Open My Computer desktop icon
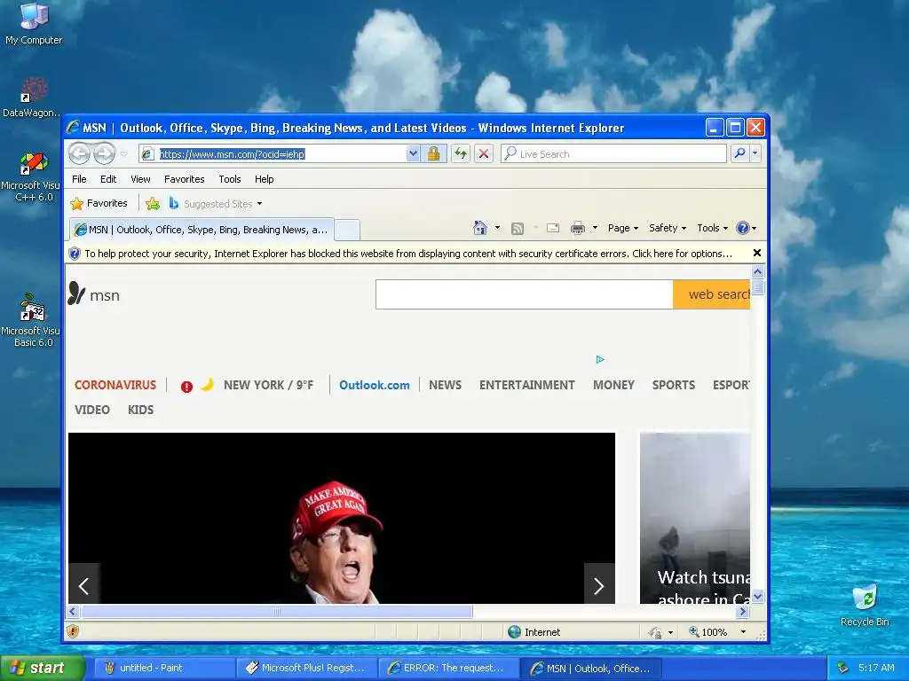Screen dimensions: 909x681 pyautogui.click(x=34, y=24)
